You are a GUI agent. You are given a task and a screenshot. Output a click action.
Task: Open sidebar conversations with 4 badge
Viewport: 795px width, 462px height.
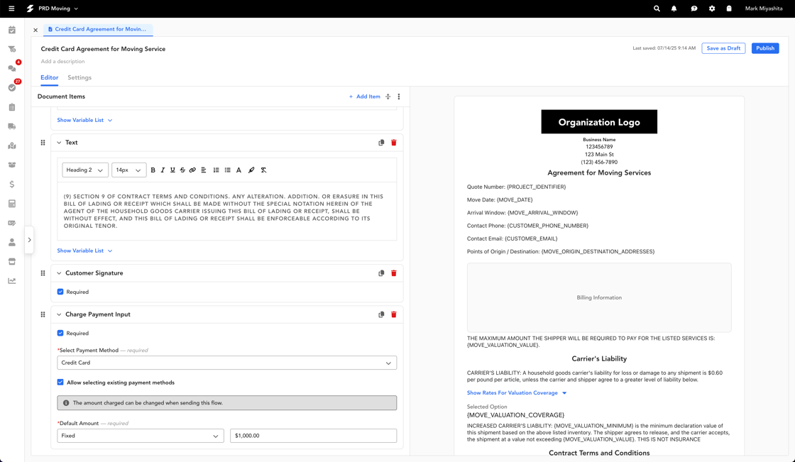tap(12, 68)
